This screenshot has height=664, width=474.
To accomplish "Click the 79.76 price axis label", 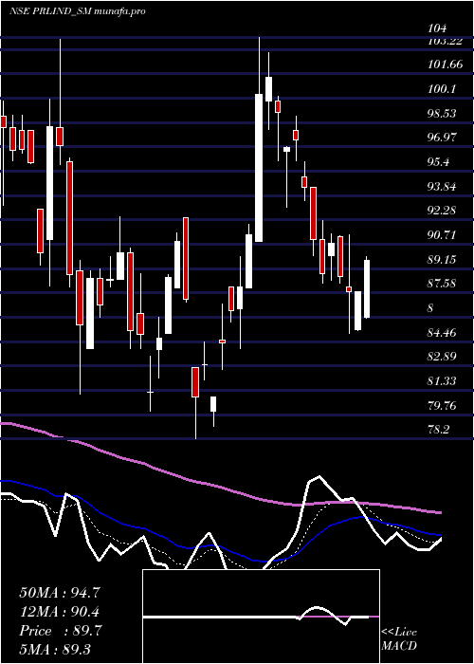I will point(443,406).
